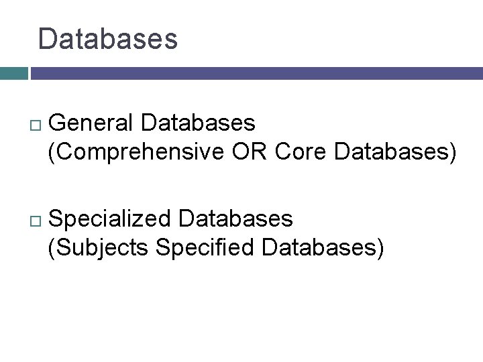
Task: Click the "Databases" slide title
Action: click(x=108, y=39)
